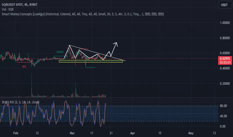Select the SQRUSDT SPOT, 4h, BYBIT title

pos(19,4)
